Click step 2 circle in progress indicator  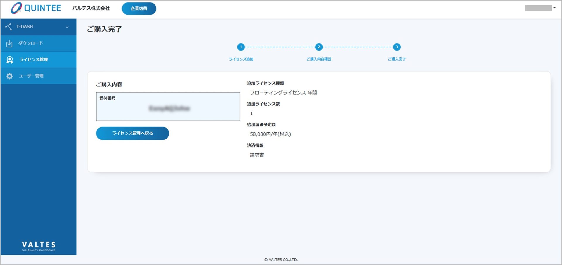tap(319, 47)
